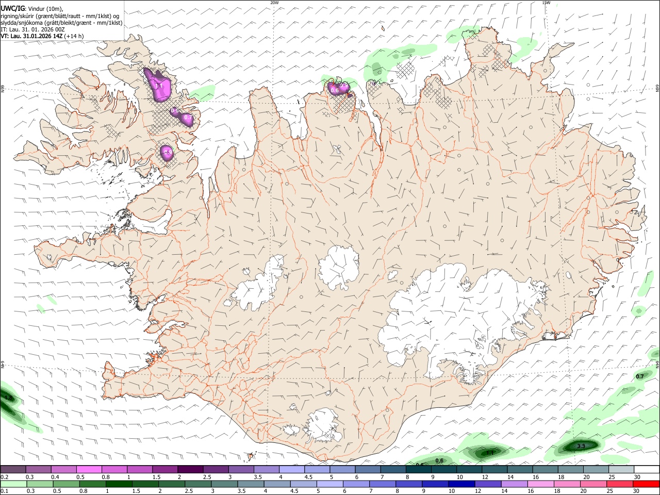Click the 'UWC/IG' map title text
The image size is (660, 495).
coord(12,9)
